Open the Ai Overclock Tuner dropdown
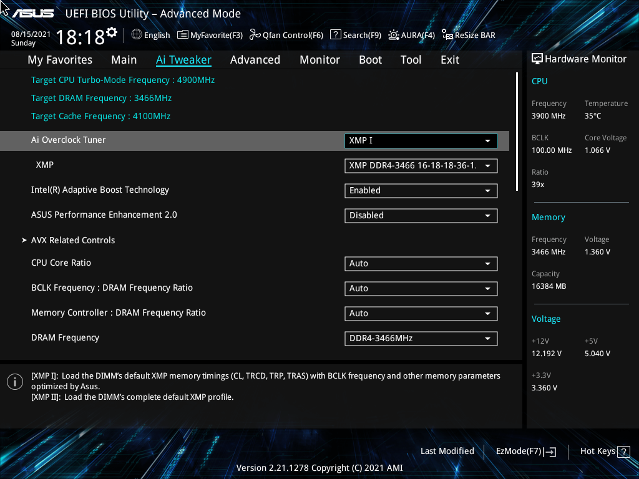Screen dimensions: 639x479 click(x=421, y=140)
